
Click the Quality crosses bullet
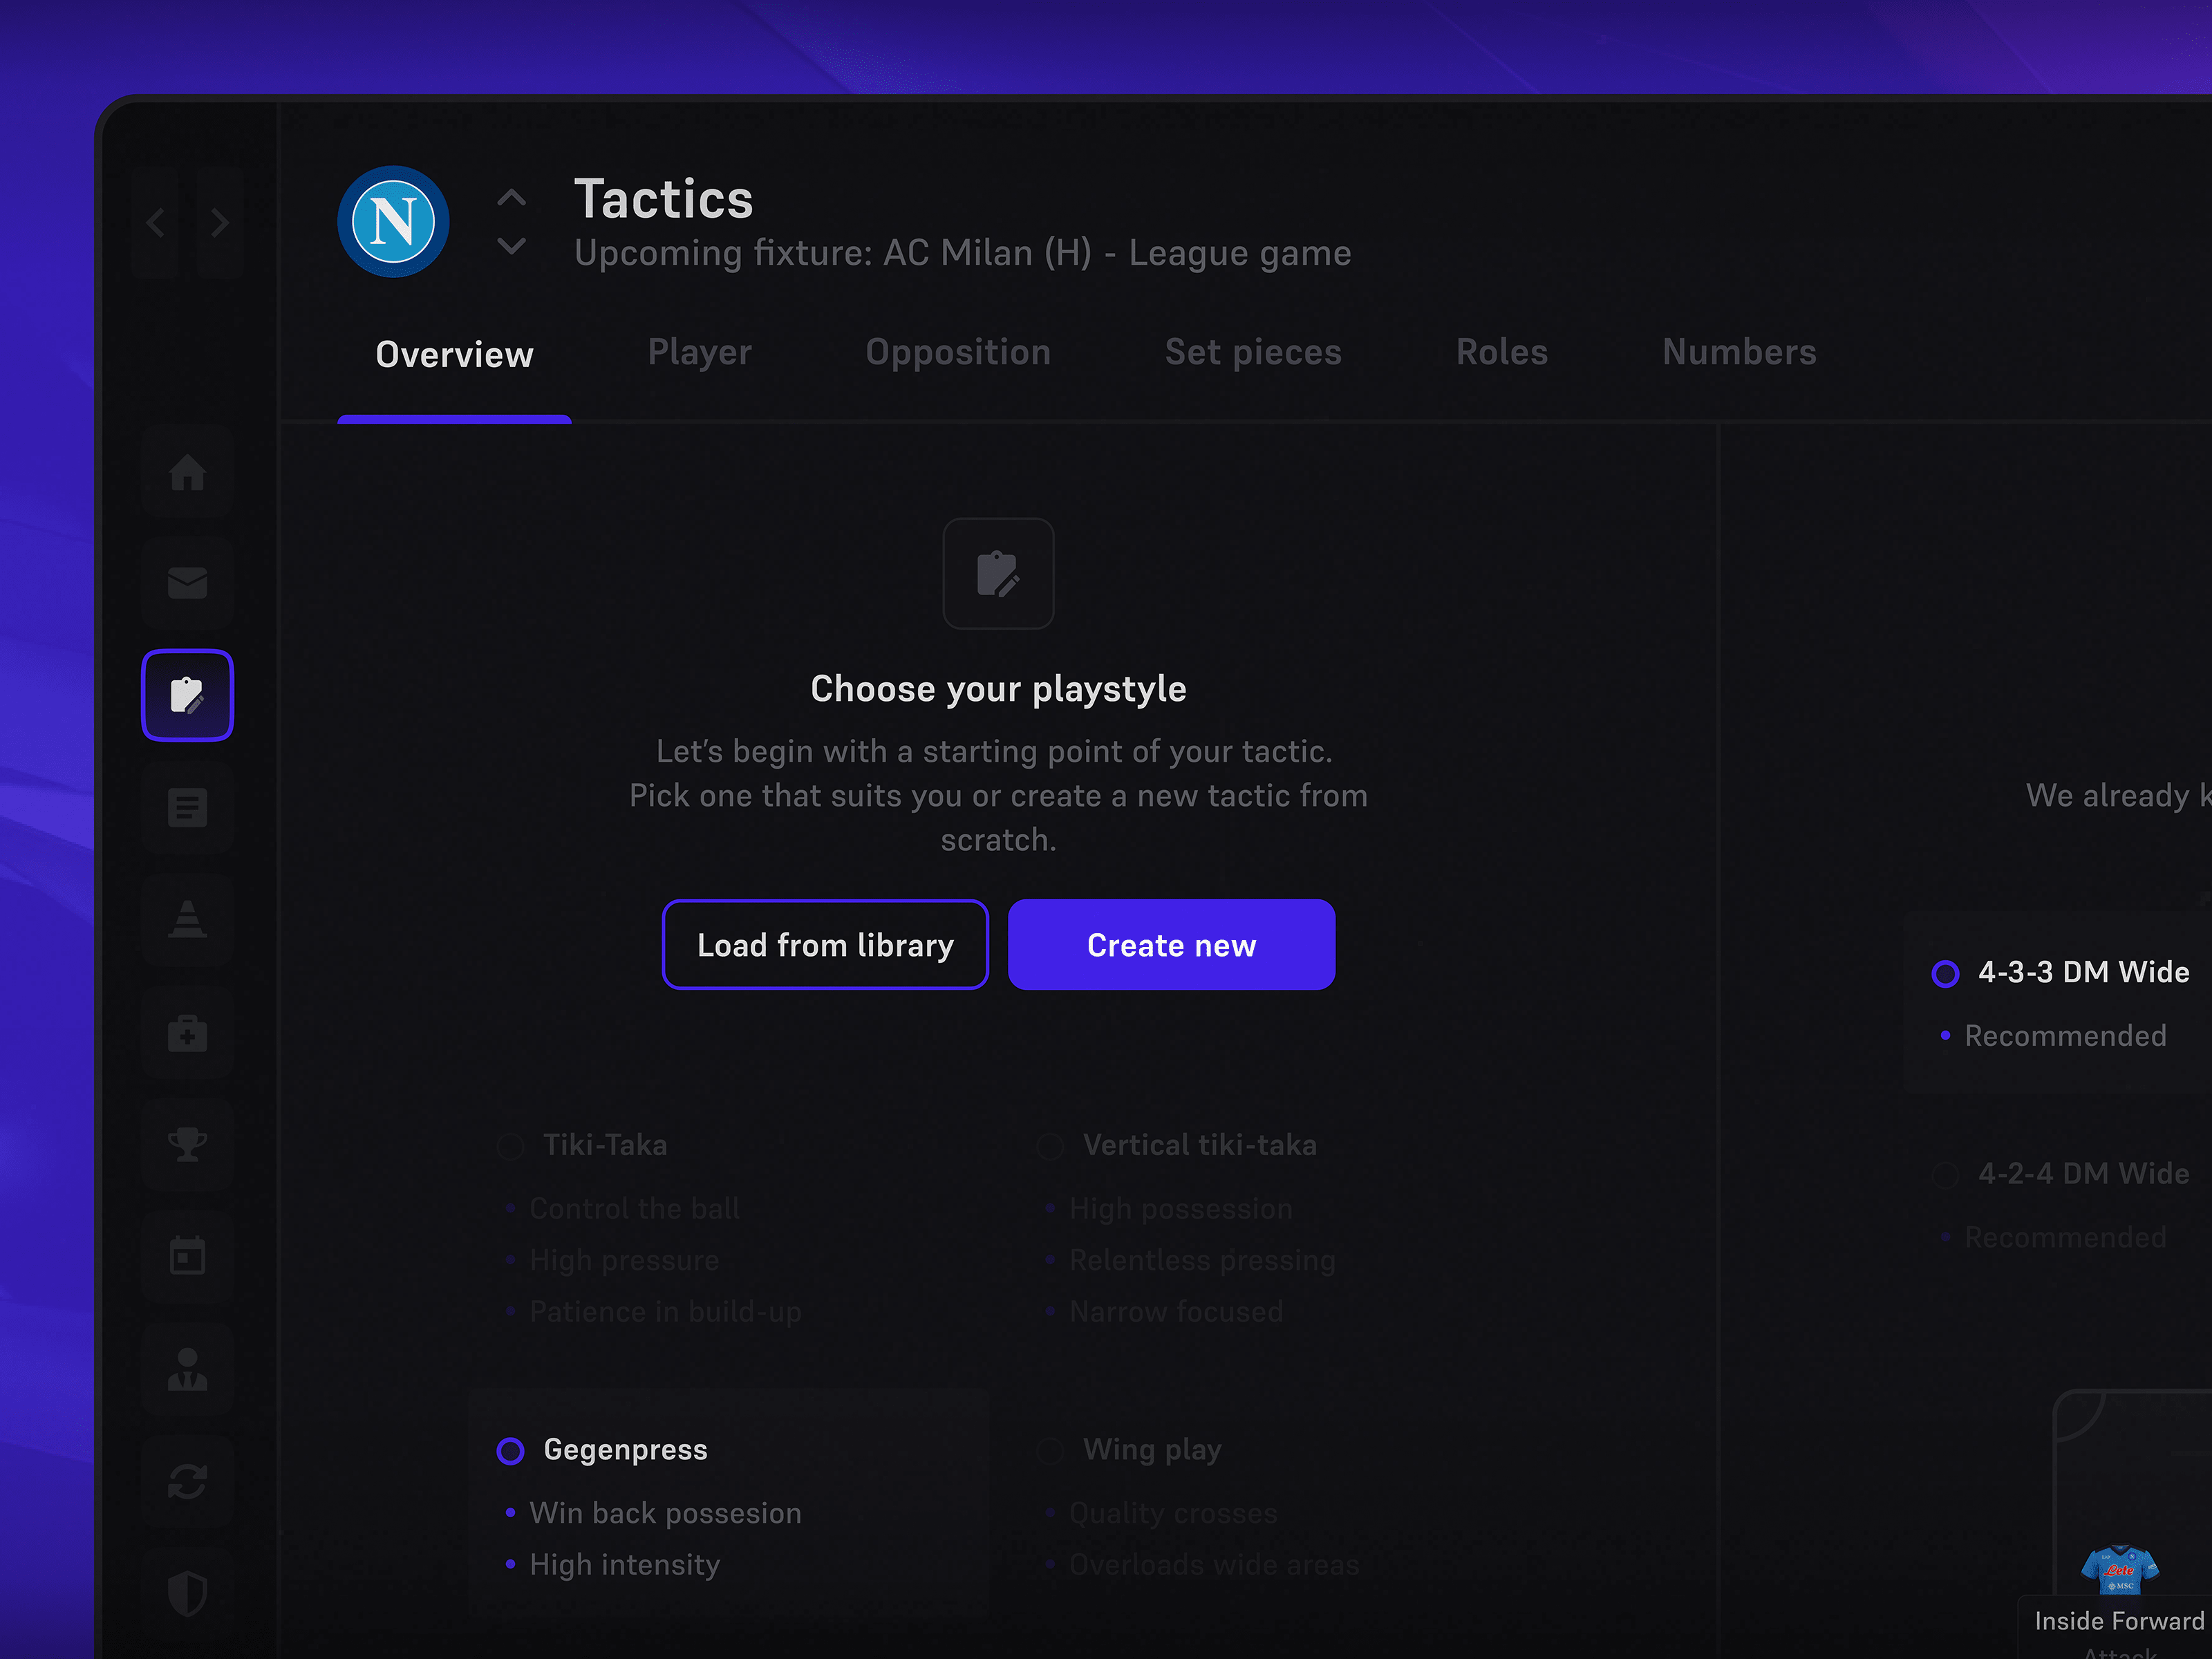click(1173, 1513)
